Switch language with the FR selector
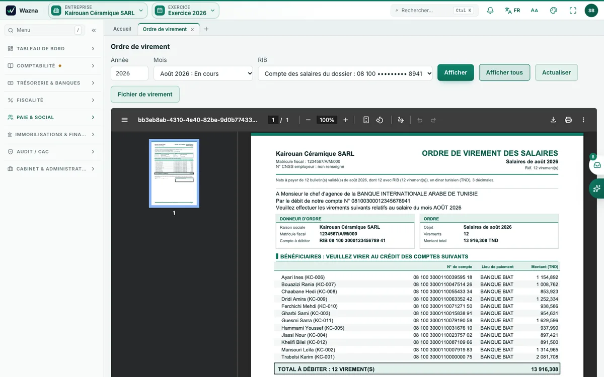The width and height of the screenshot is (604, 377). point(512,10)
